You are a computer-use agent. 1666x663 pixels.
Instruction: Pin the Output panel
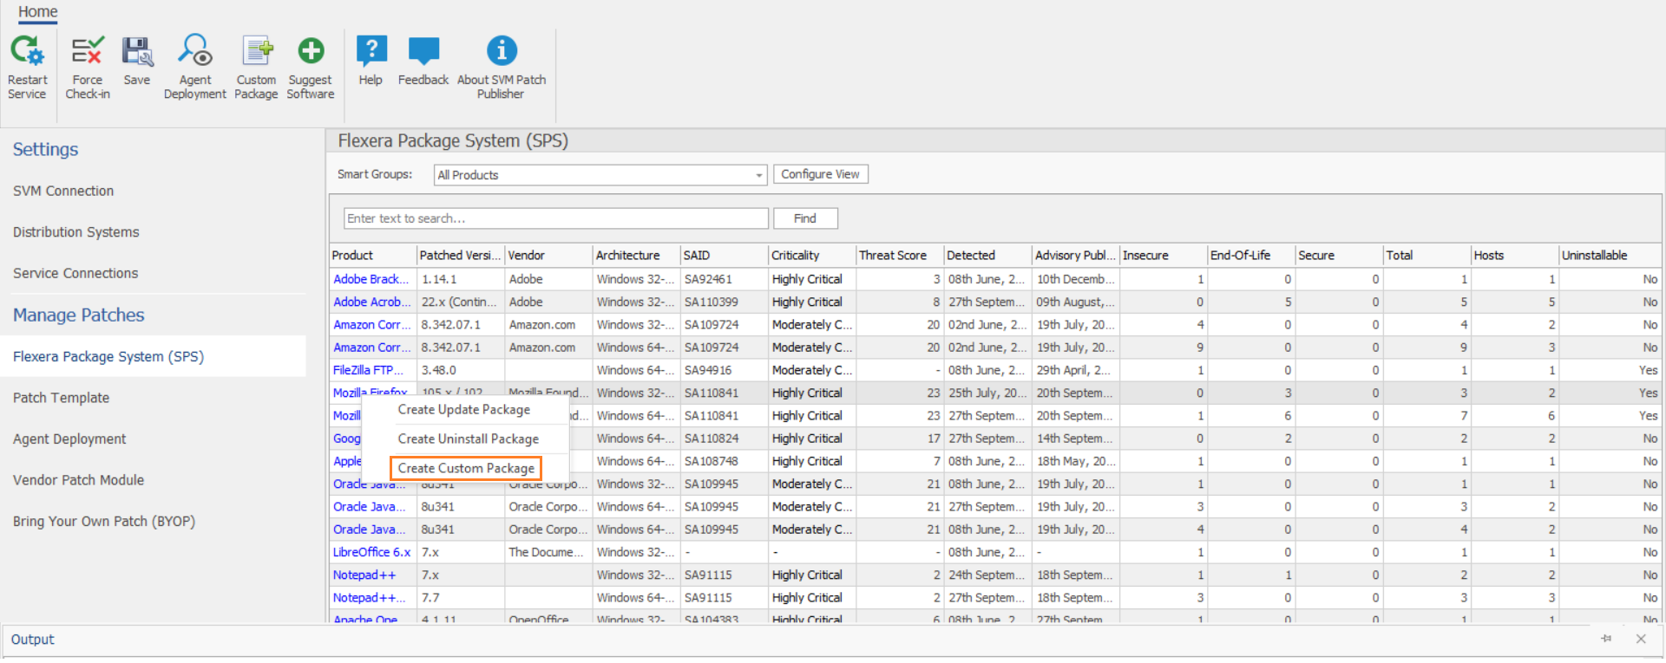tap(1606, 639)
